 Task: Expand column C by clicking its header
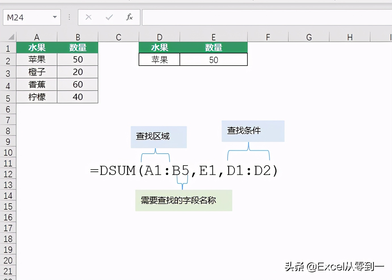[118, 37]
